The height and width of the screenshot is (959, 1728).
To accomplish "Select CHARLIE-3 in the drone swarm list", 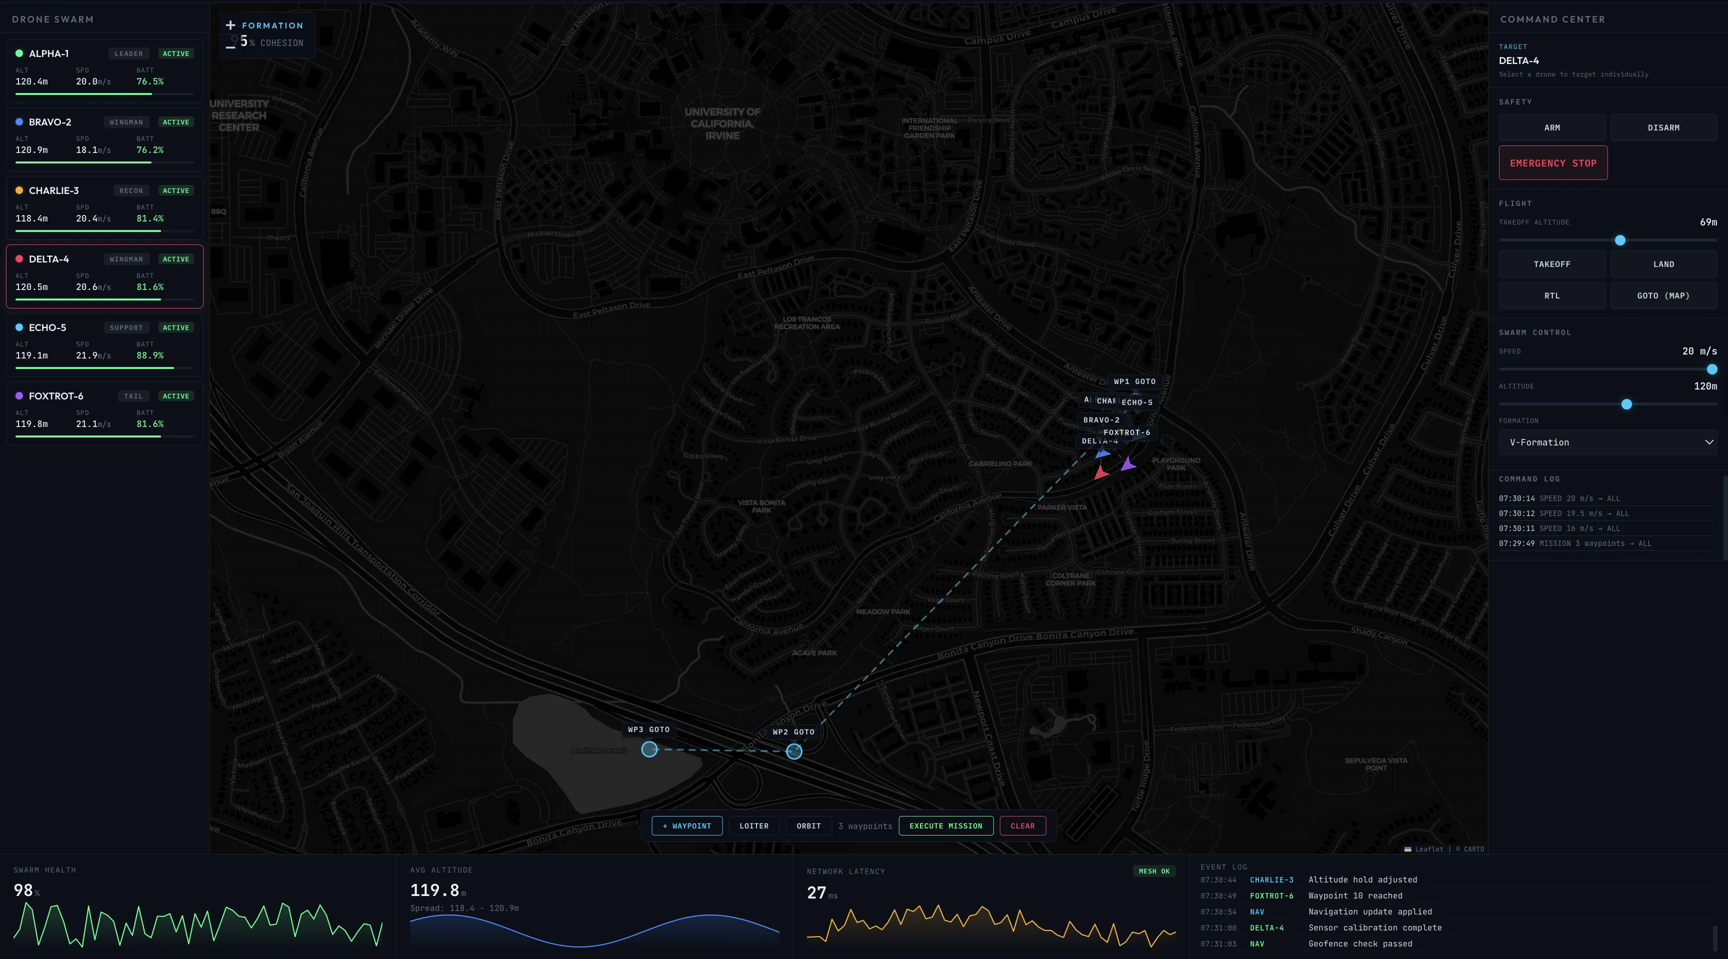I will click(104, 208).
